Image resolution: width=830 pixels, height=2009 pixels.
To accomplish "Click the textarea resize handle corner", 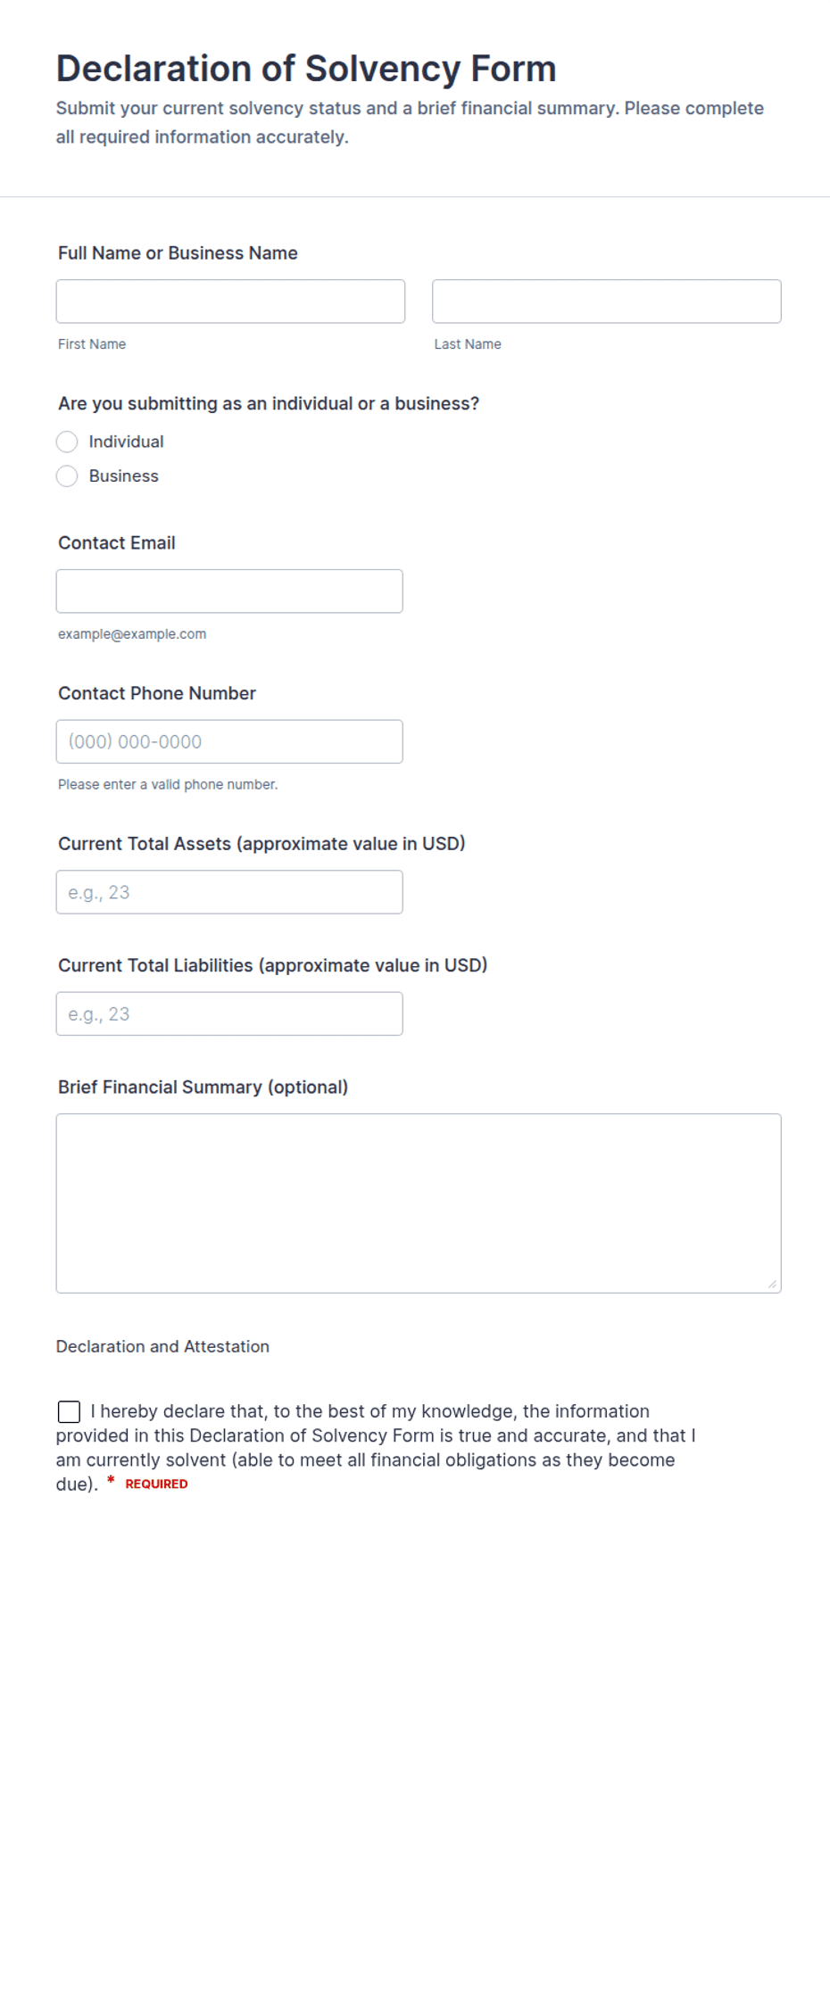I will point(772,1284).
